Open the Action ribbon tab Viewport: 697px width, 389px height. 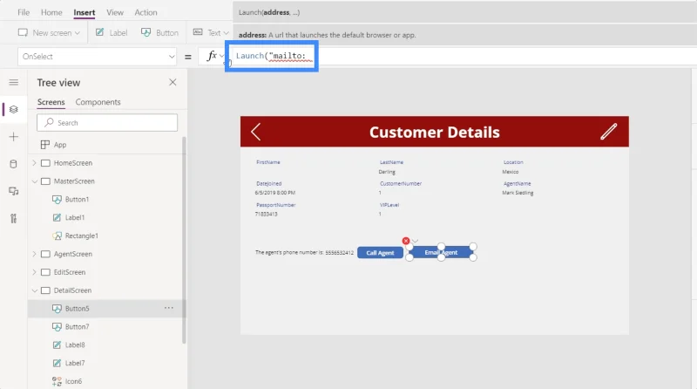[145, 12]
